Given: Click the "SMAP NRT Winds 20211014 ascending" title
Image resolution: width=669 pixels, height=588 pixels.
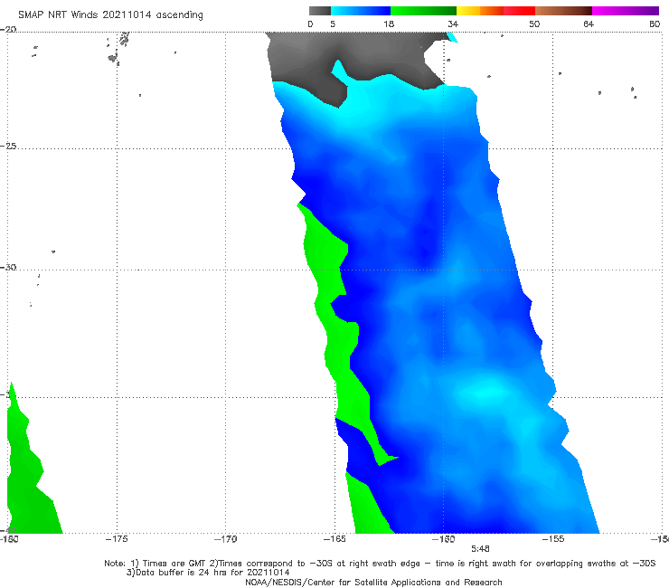Looking at the screenshot, I should 110,14.
